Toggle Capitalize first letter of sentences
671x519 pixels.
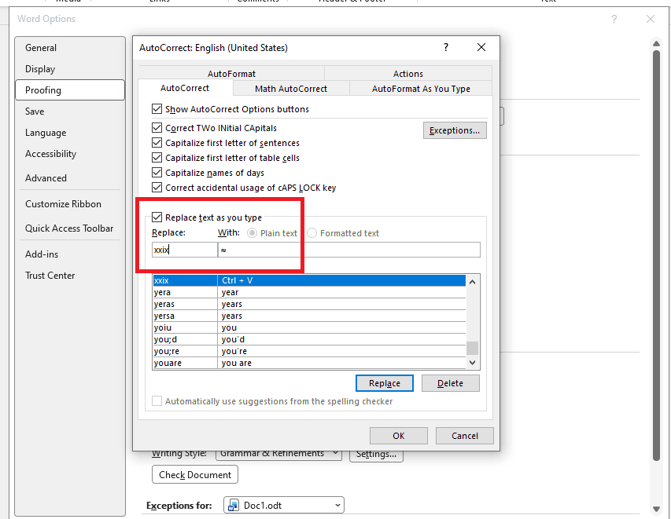tap(157, 143)
